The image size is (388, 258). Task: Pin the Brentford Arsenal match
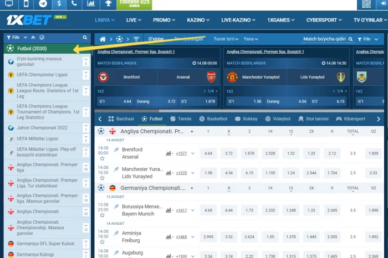coord(116,149)
